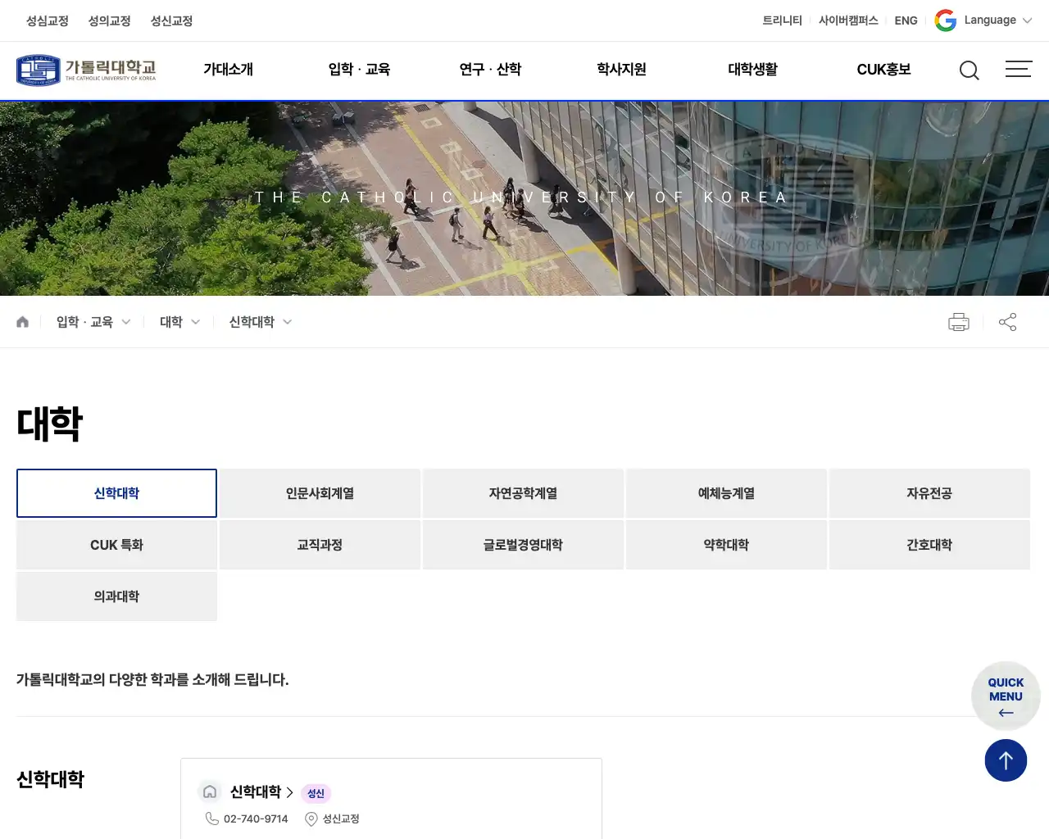
Task: Go to 성심교정 campus link
Action: click(47, 20)
